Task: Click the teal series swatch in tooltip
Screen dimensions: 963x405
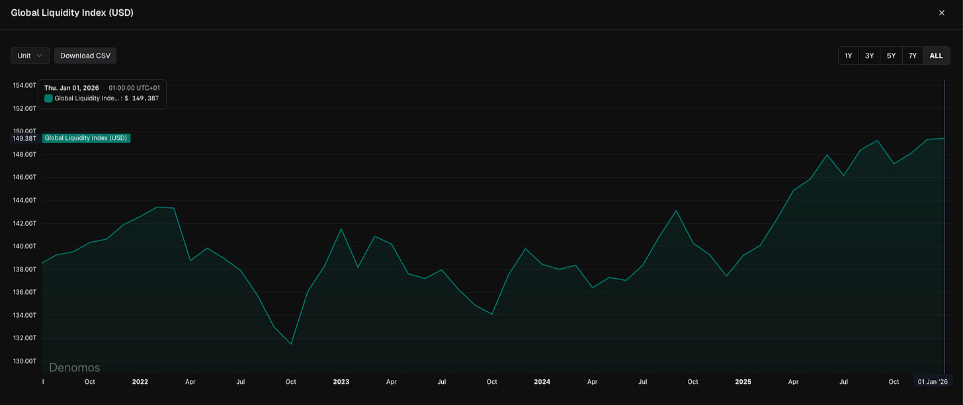Action: pos(48,98)
